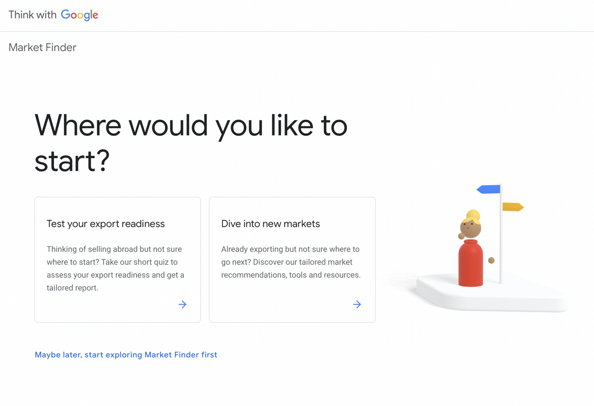Viewport: 594px width, 406px height.
Task: Click the small brown ball beside figurine
Action: click(491, 260)
